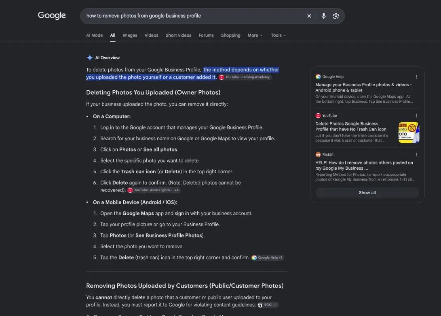Click the Google Help +1 citation chip

(x=268, y=258)
